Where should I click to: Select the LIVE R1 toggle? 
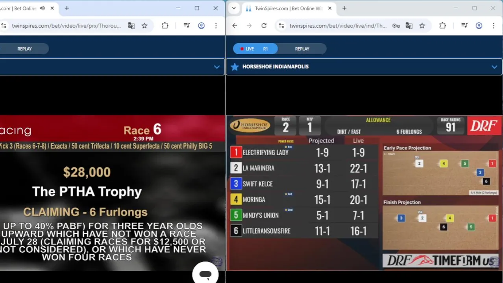pos(255,49)
